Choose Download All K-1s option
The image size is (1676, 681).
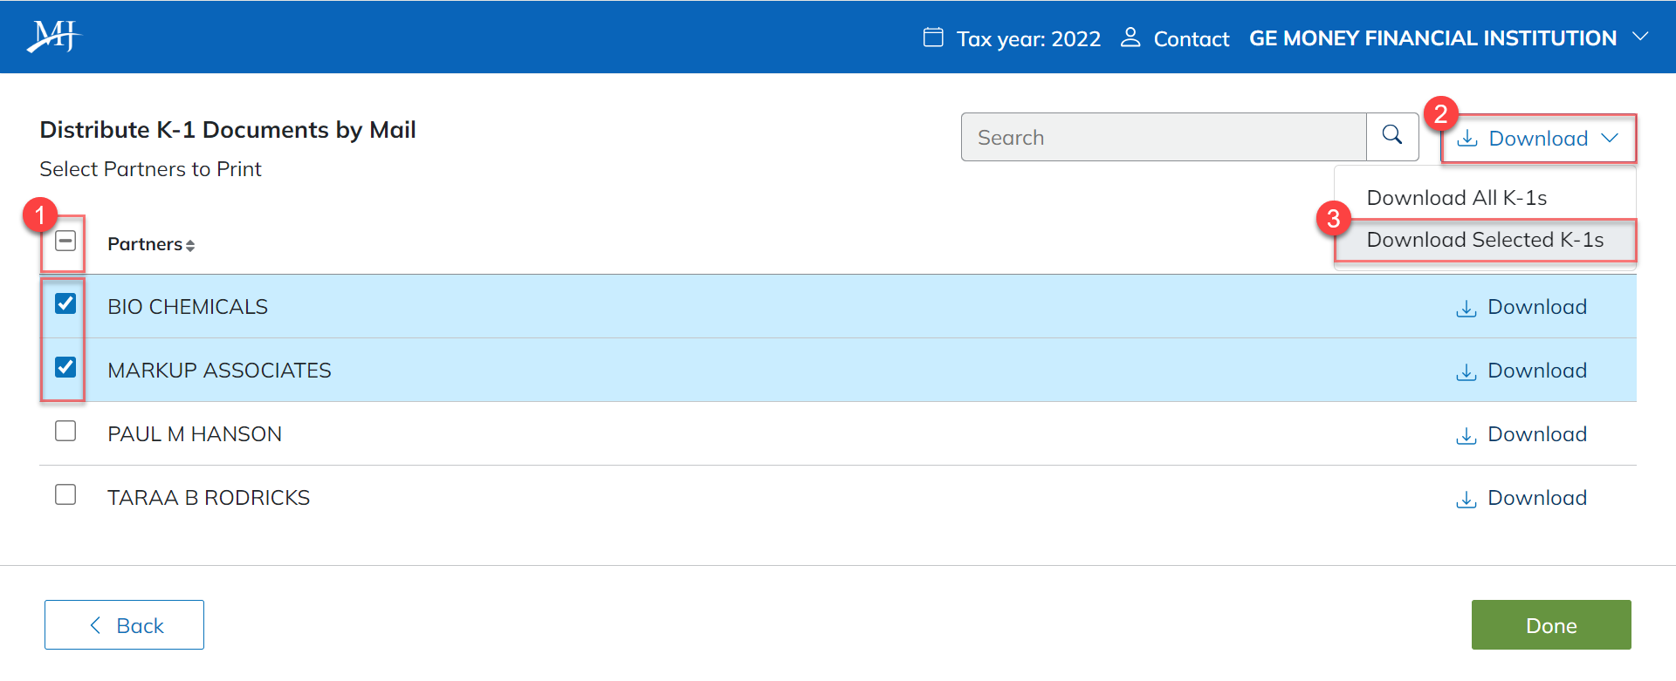(x=1456, y=198)
